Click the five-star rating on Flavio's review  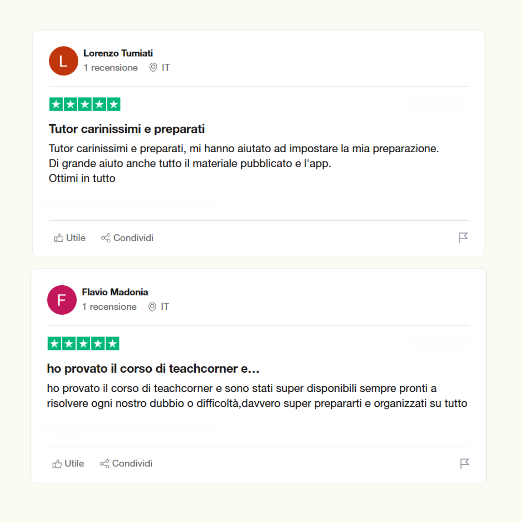(84, 344)
